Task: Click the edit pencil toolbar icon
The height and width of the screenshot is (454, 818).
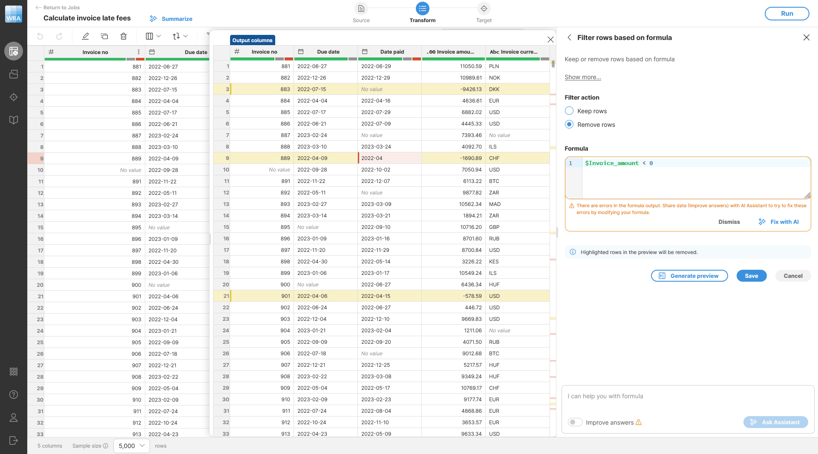Action: point(85,36)
